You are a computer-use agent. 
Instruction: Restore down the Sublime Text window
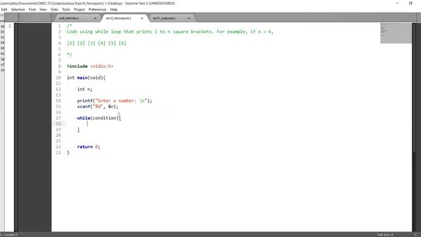click(x=410, y=3)
